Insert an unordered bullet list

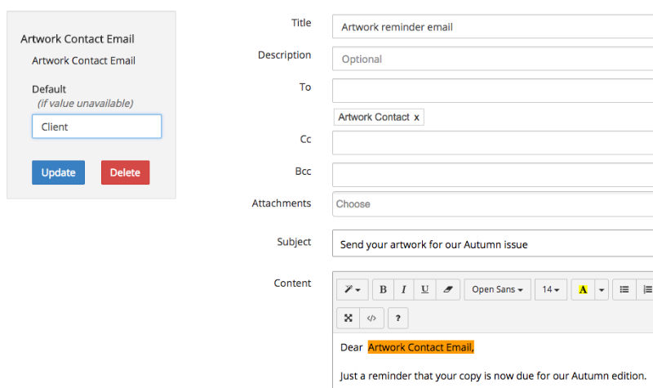click(x=624, y=289)
